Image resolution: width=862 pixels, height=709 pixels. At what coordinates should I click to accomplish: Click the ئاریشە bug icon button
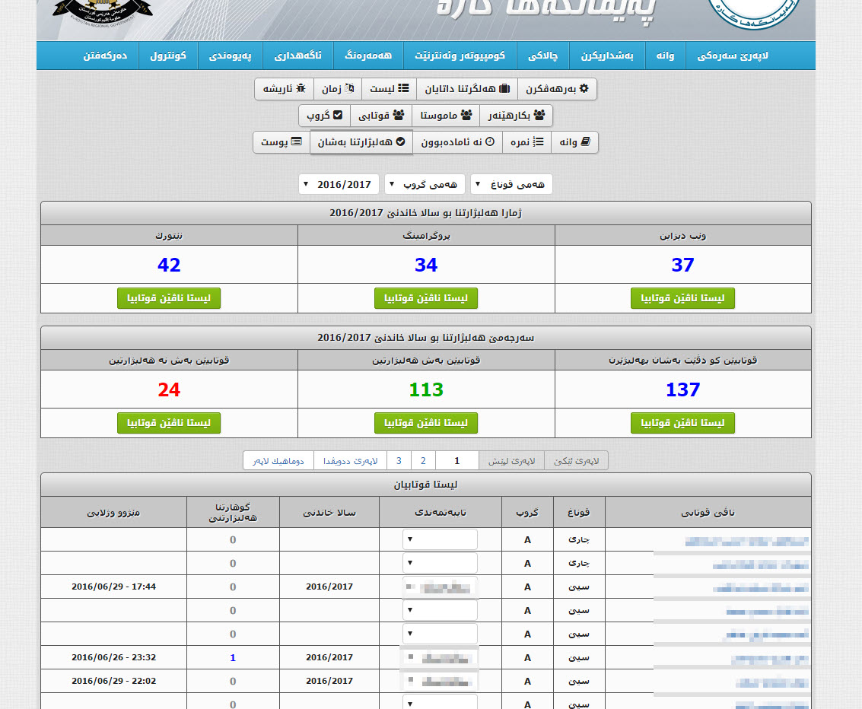pos(284,89)
